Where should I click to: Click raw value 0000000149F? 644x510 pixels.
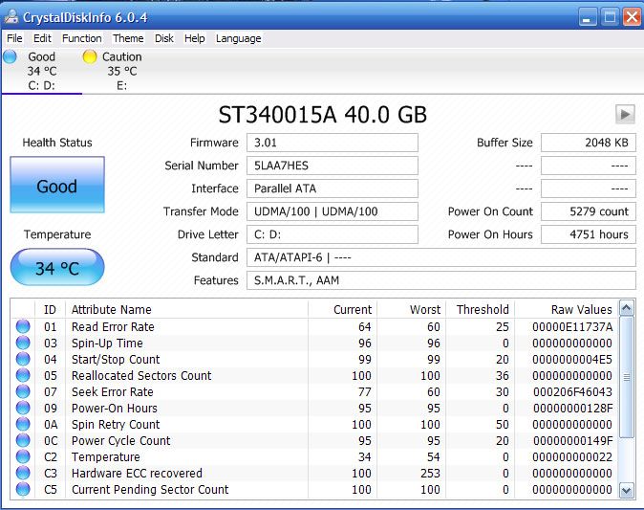(572, 440)
